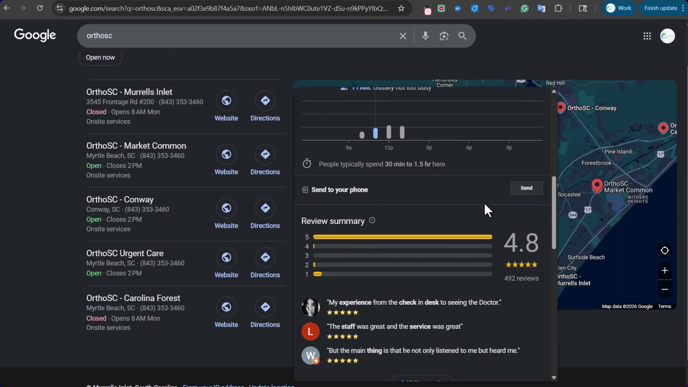688x387 pixels.
Task: Open the blue checkmark extension
Action: point(458,8)
